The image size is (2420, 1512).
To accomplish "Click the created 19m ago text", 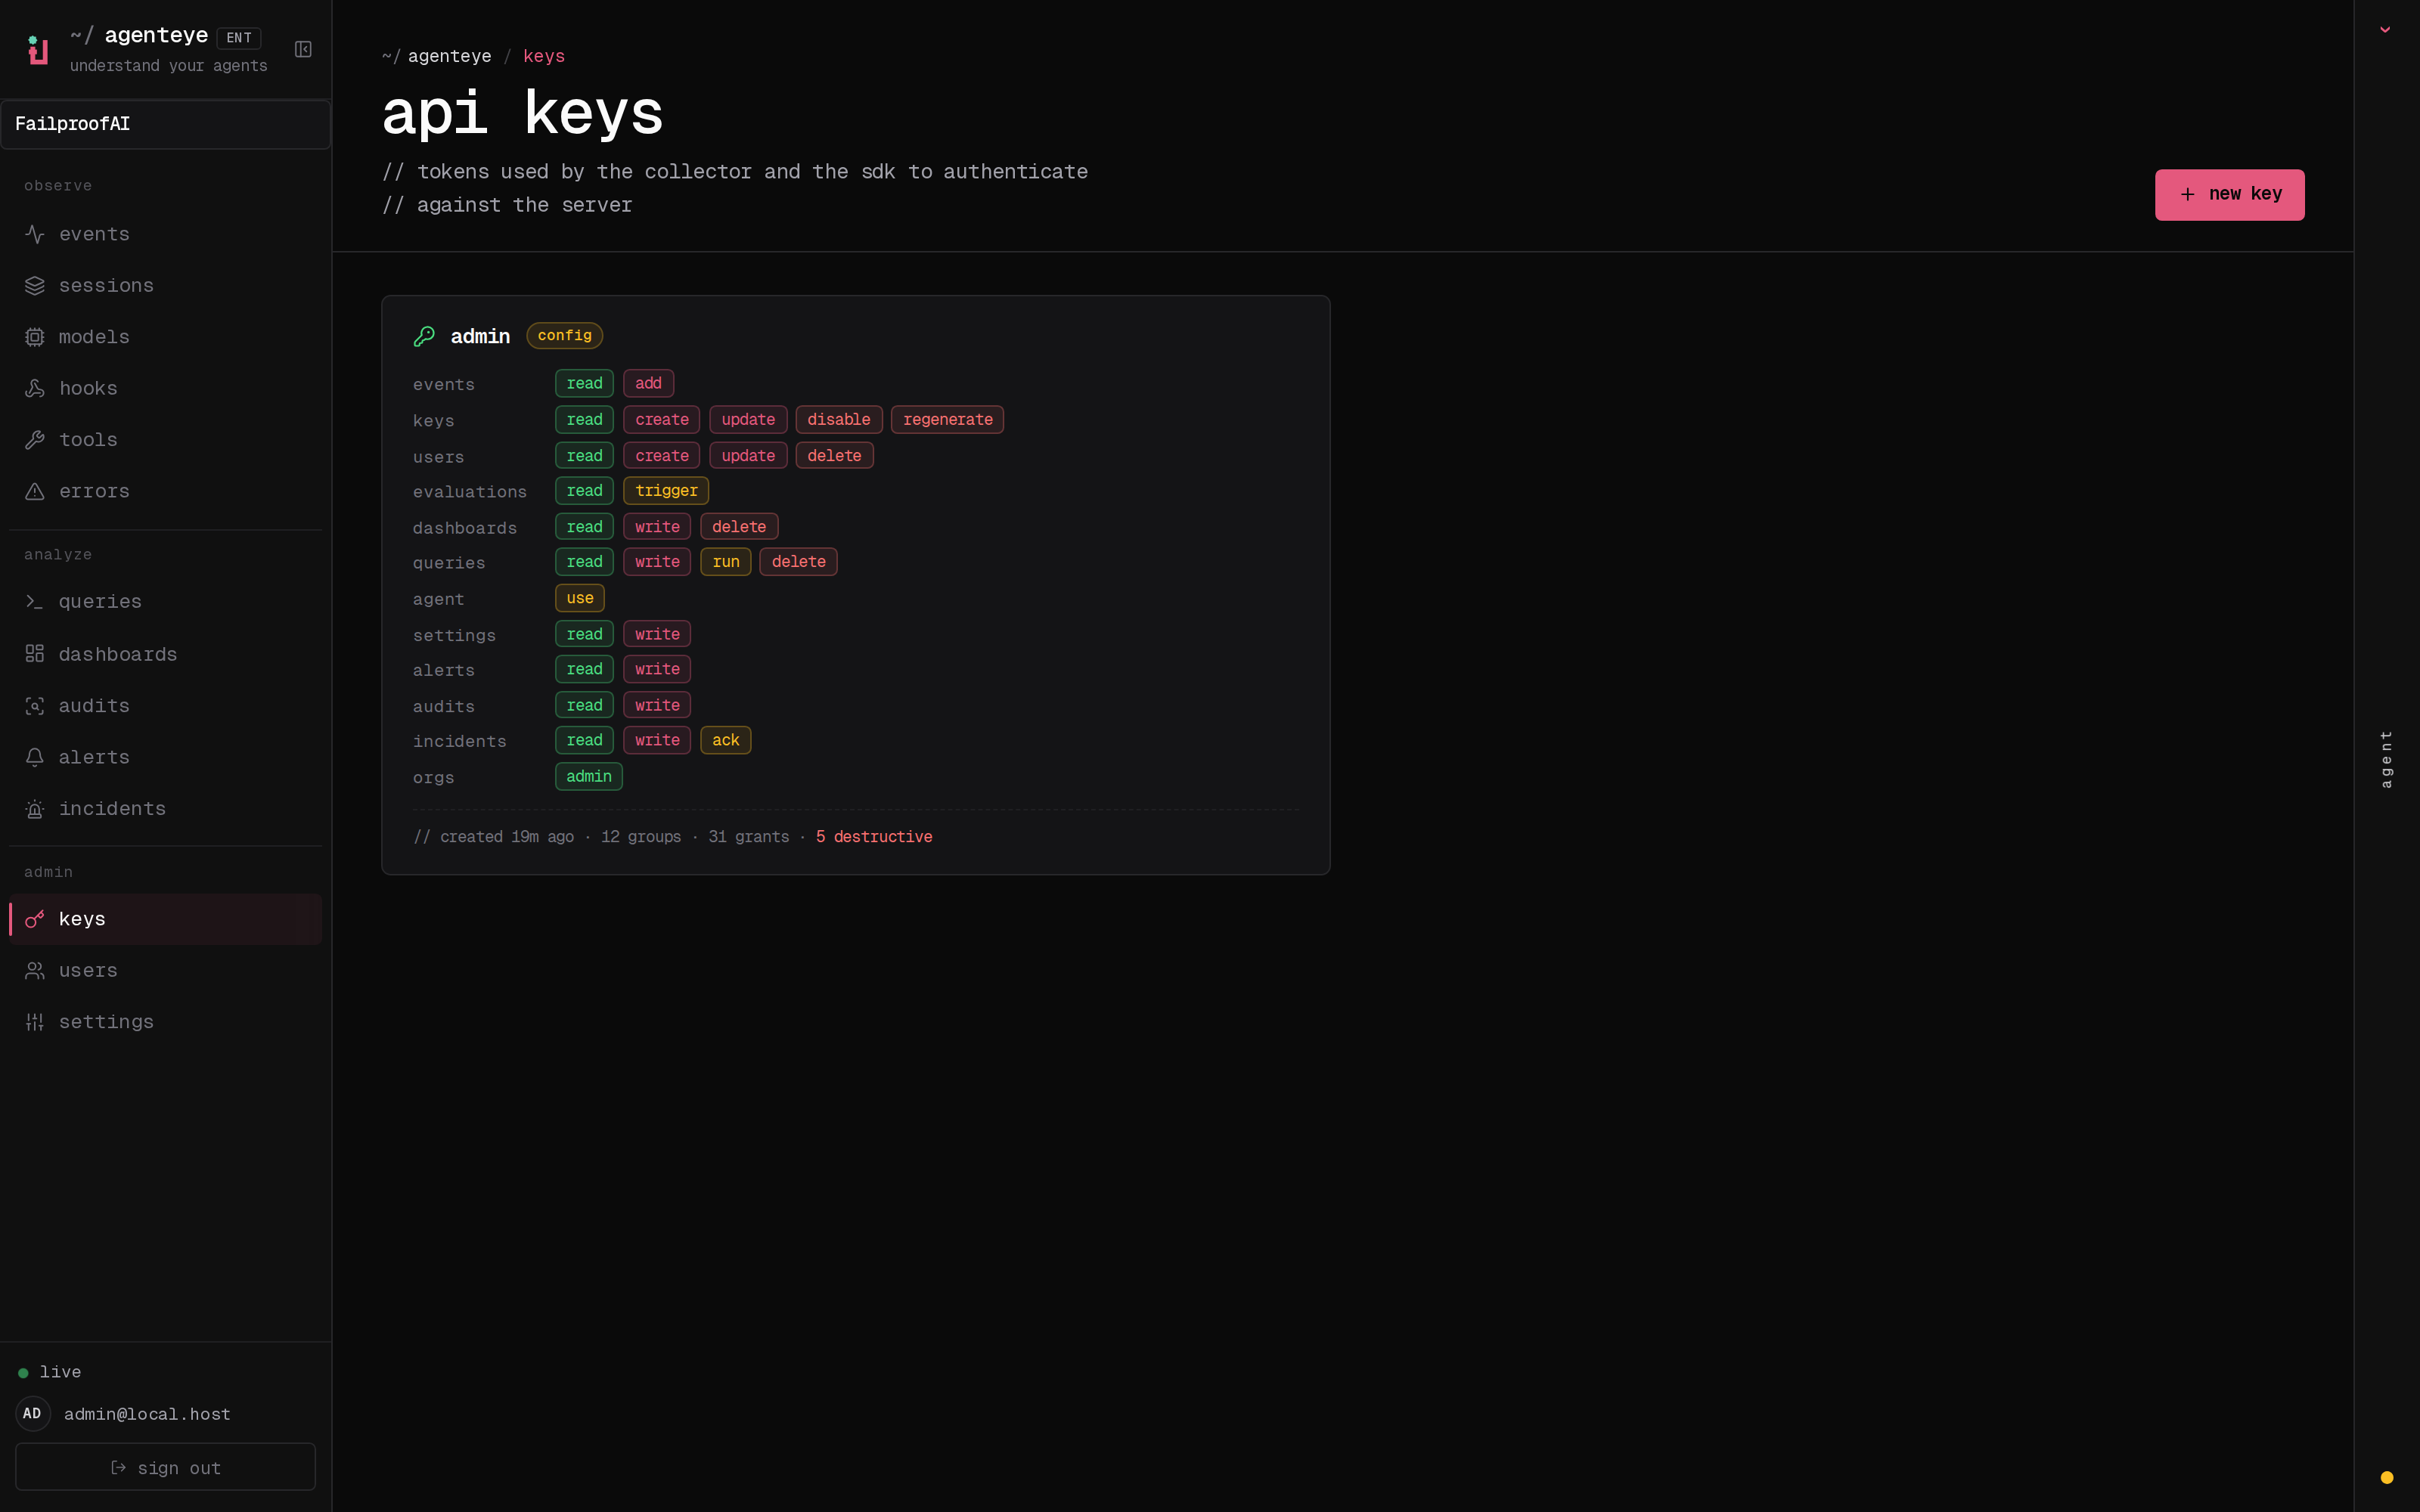I will (507, 837).
